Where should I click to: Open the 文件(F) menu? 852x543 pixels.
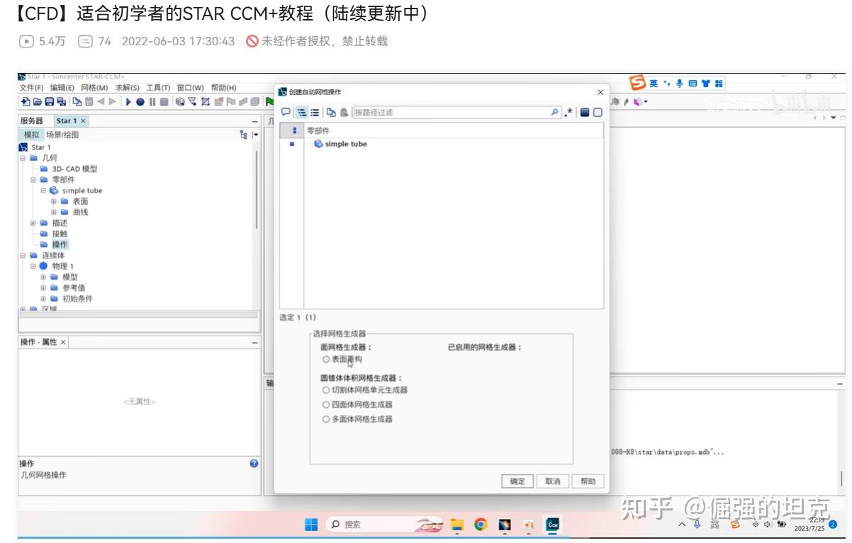click(x=31, y=88)
